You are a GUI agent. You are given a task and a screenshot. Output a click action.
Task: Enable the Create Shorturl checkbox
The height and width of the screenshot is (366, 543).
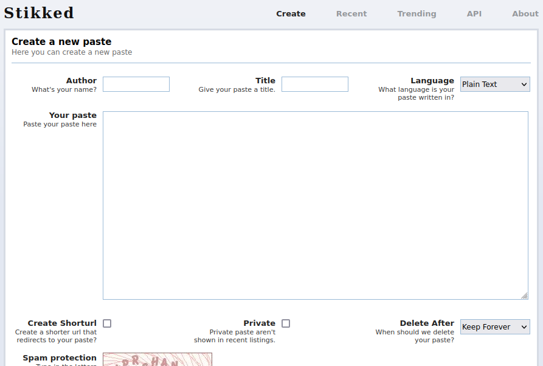[106, 323]
